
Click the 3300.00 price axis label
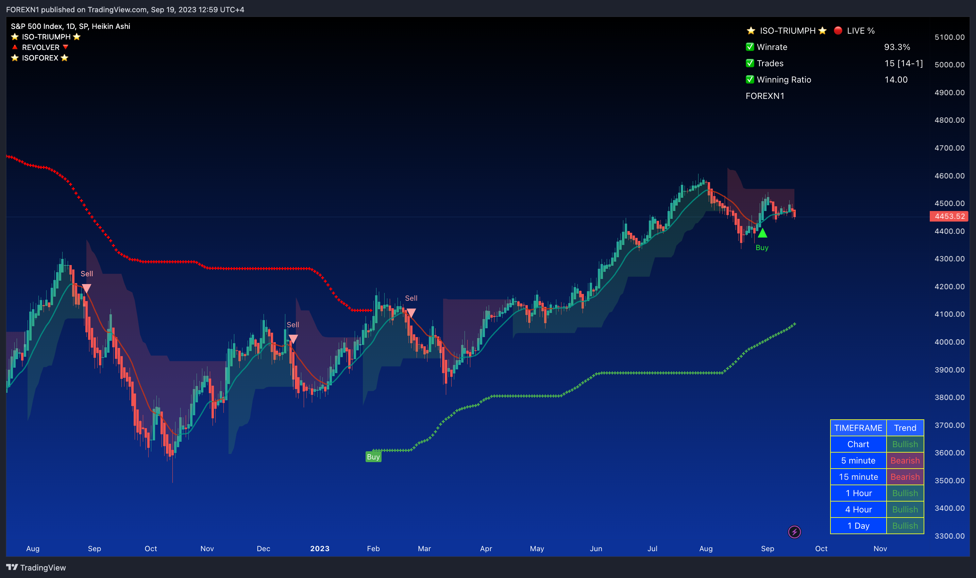(x=949, y=536)
